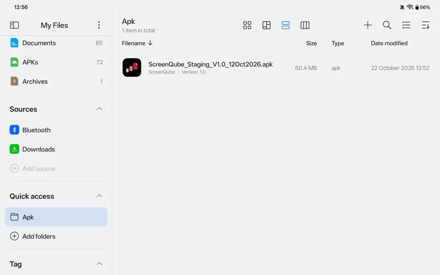Click the APKs count 72
The height and width of the screenshot is (275, 440).
click(x=99, y=62)
